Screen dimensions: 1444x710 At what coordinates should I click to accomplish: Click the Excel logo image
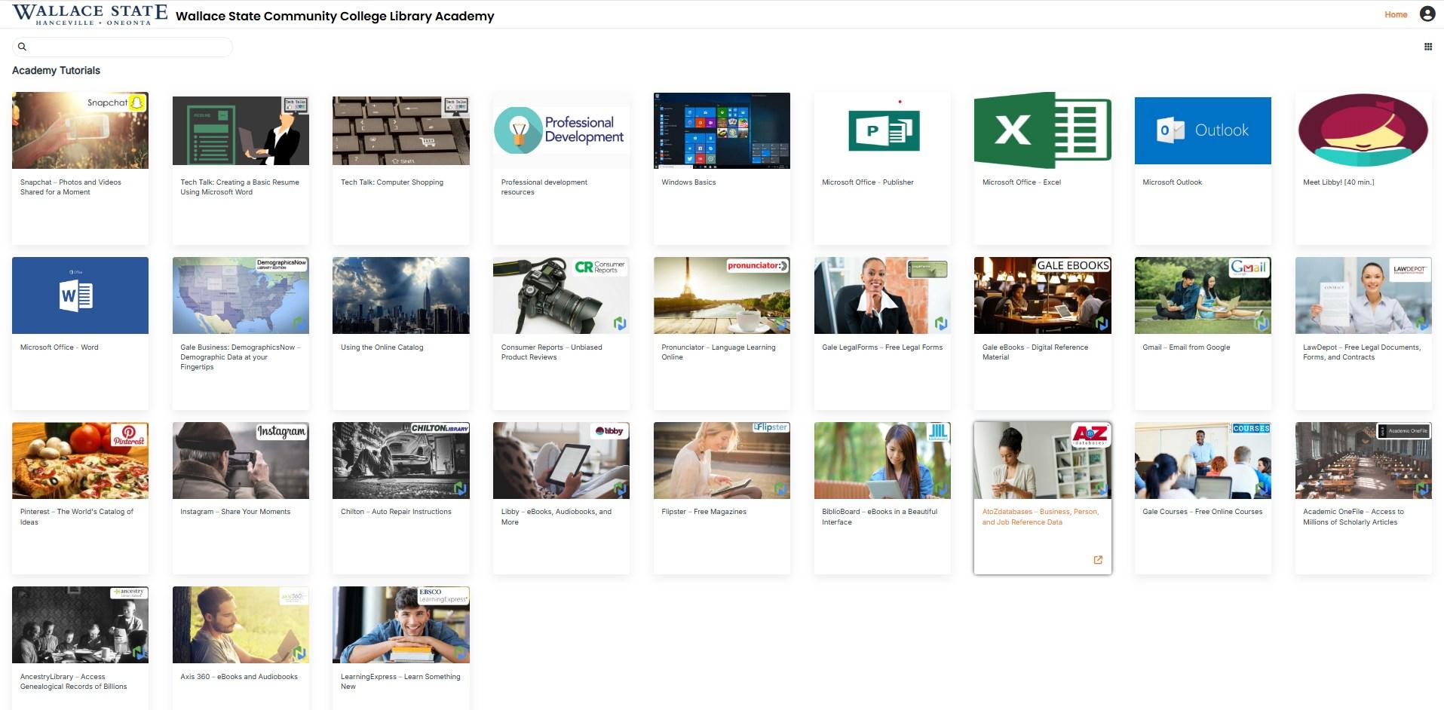(1043, 130)
